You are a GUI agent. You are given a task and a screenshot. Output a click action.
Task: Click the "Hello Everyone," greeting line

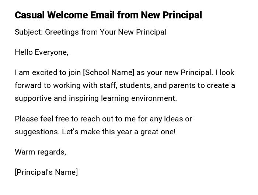click(42, 52)
